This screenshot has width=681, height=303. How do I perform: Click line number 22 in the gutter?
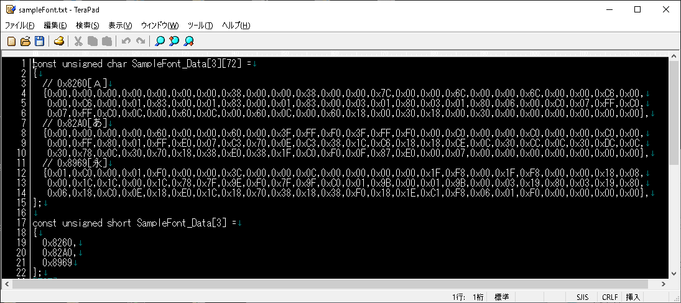[x=21, y=273]
